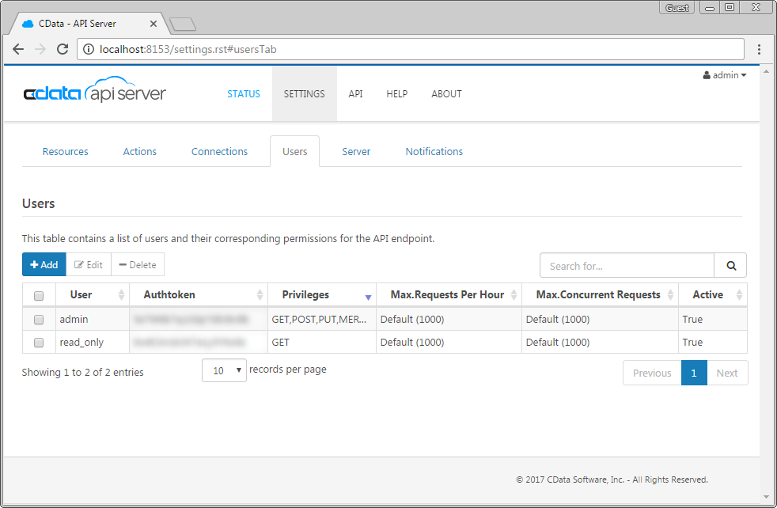
Task: Click into the Search for field
Action: [627, 266]
